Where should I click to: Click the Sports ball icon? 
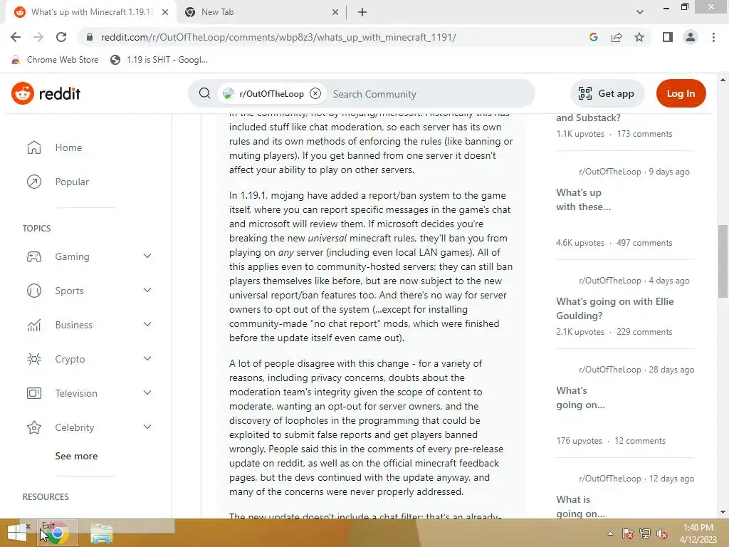[34, 291]
